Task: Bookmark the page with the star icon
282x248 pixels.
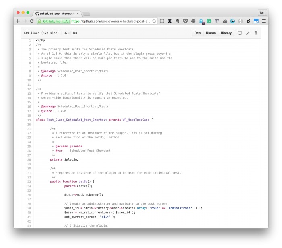Action: (x=154, y=21)
